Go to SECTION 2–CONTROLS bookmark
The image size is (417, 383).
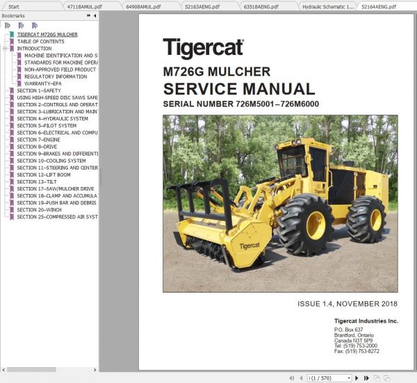(58, 105)
